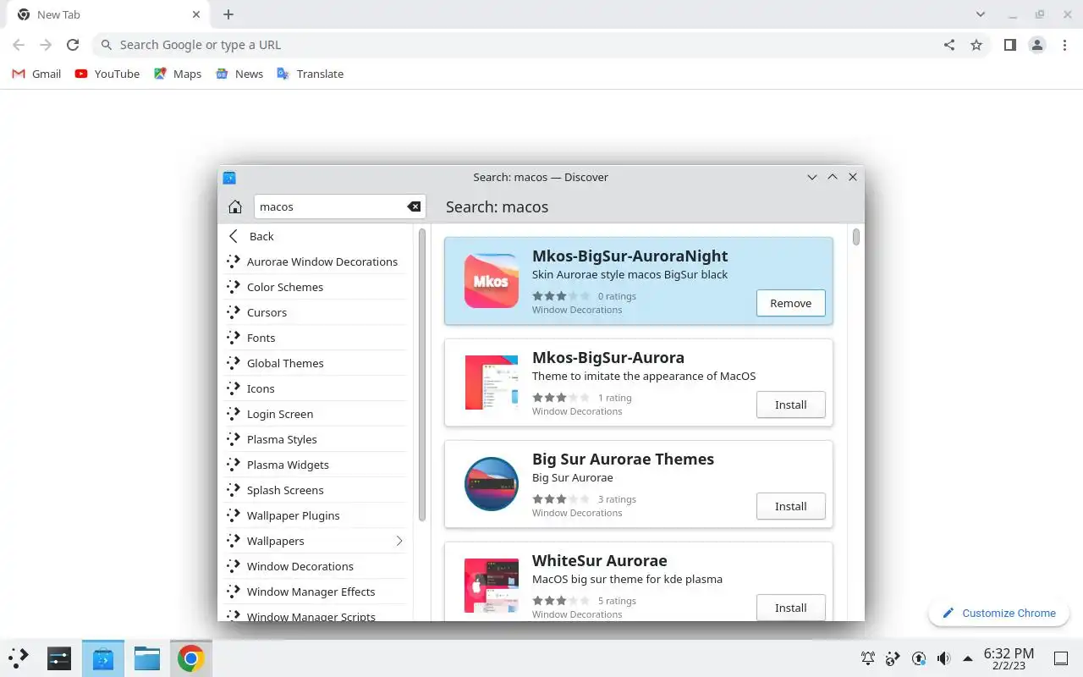The width and height of the screenshot is (1083, 677).
Task: Select the Icons category
Action: click(316, 388)
